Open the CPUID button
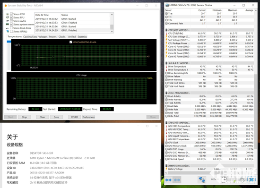The width and height of the screenshot is (260, 188). (74, 117)
